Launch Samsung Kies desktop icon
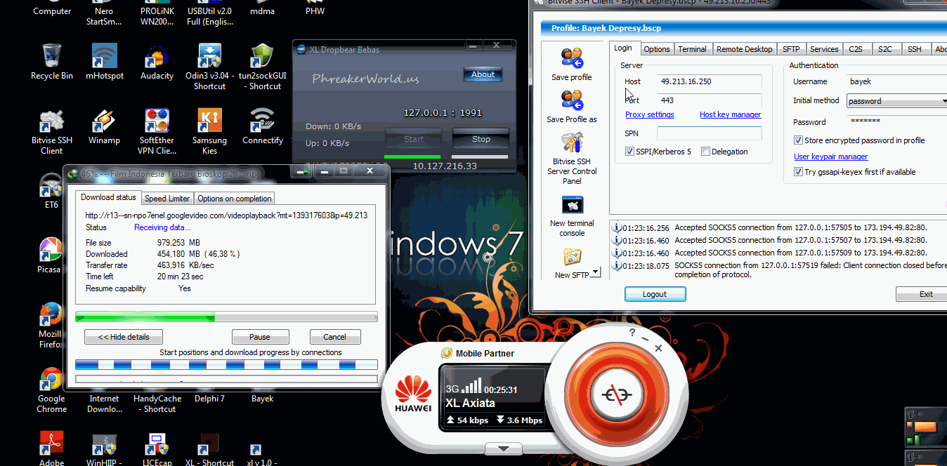 [x=209, y=131]
